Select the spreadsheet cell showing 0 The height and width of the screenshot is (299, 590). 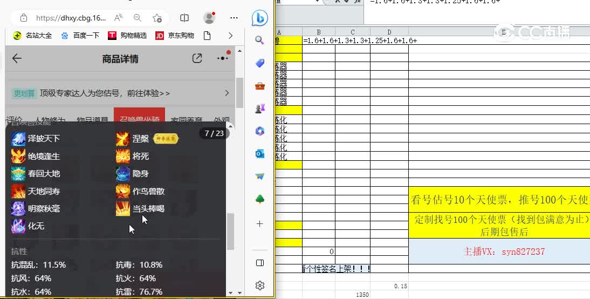[x=319, y=251]
